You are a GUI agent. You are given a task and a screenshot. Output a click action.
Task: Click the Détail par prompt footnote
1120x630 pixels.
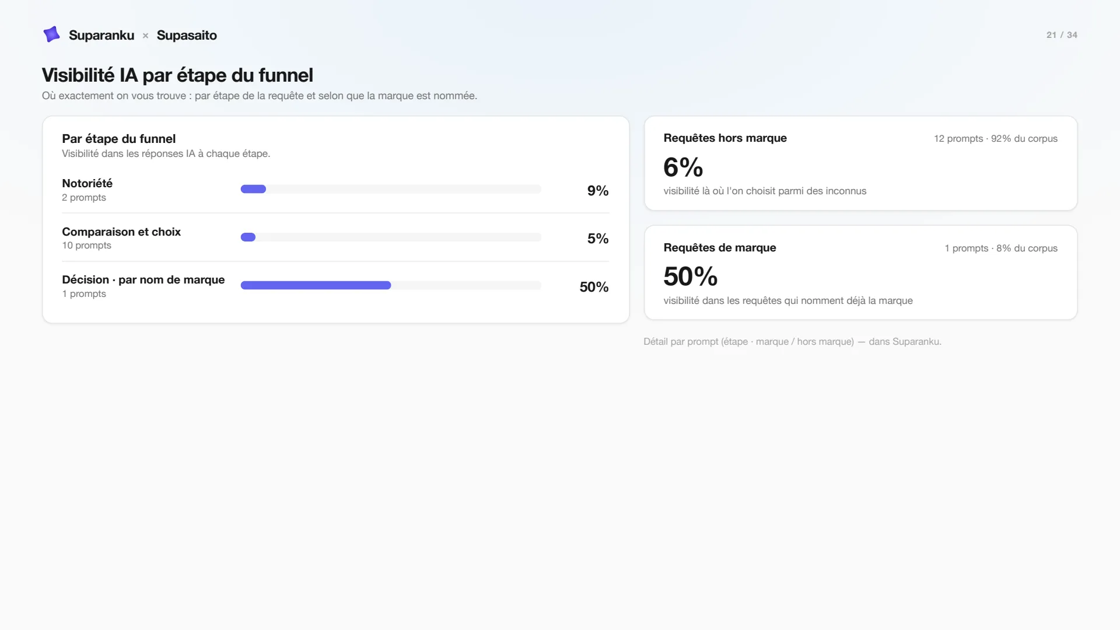pos(792,342)
